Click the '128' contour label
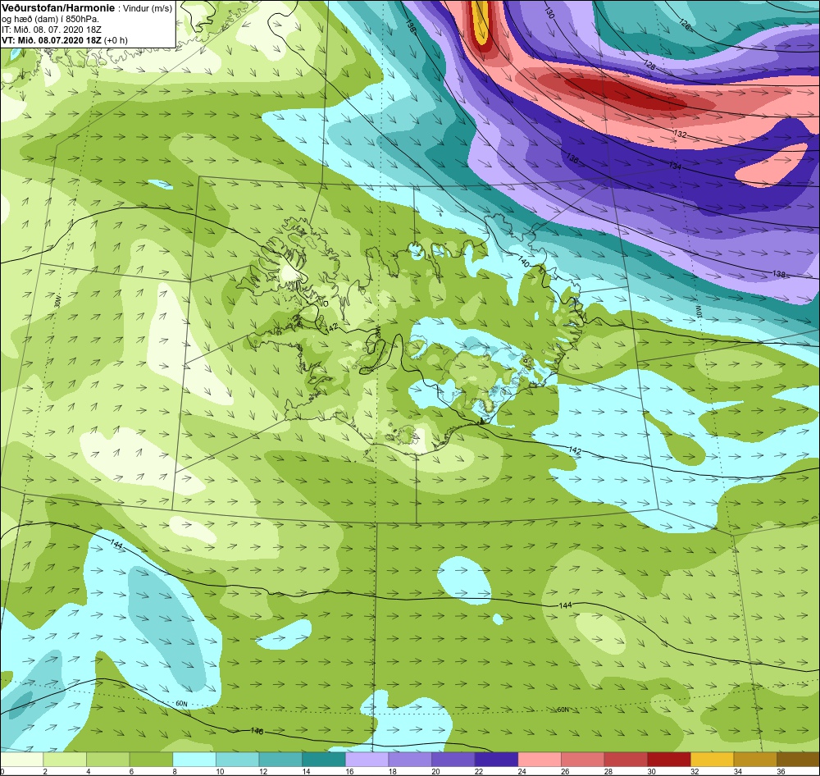 tap(649, 66)
